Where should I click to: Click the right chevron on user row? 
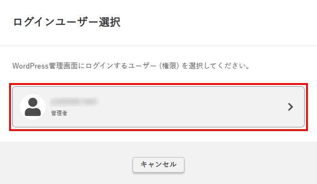(x=291, y=107)
